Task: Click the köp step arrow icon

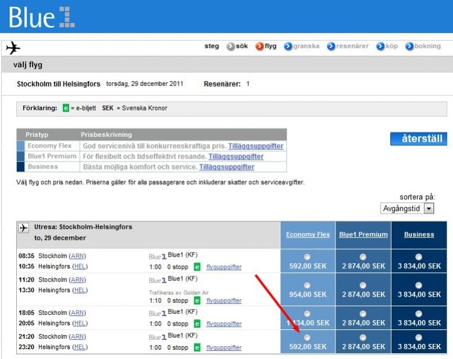Action: point(380,46)
